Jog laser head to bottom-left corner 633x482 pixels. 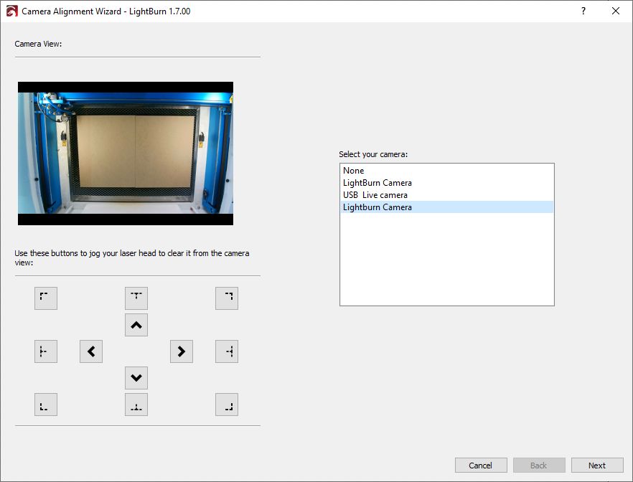pos(46,405)
